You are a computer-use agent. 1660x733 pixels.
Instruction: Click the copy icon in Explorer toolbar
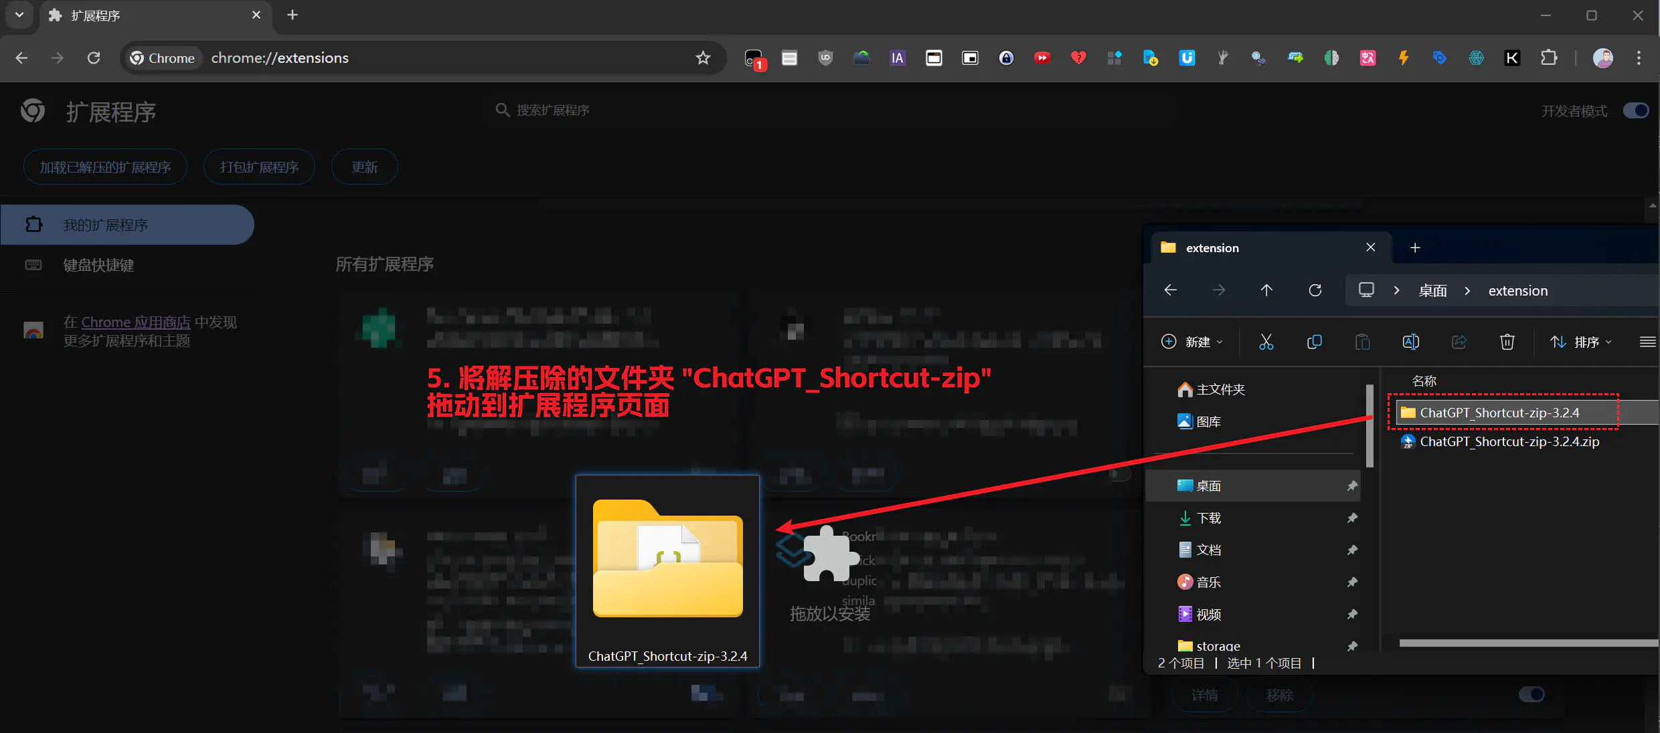pos(1314,342)
